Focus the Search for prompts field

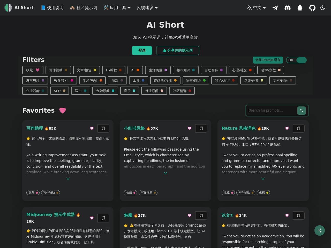pyautogui.click(x=272, y=111)
